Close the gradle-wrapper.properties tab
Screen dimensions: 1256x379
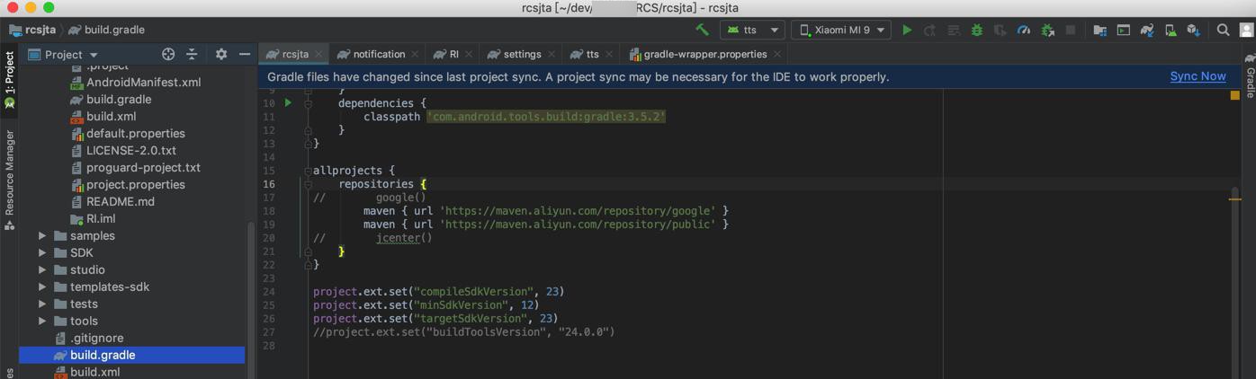(777, 55)
